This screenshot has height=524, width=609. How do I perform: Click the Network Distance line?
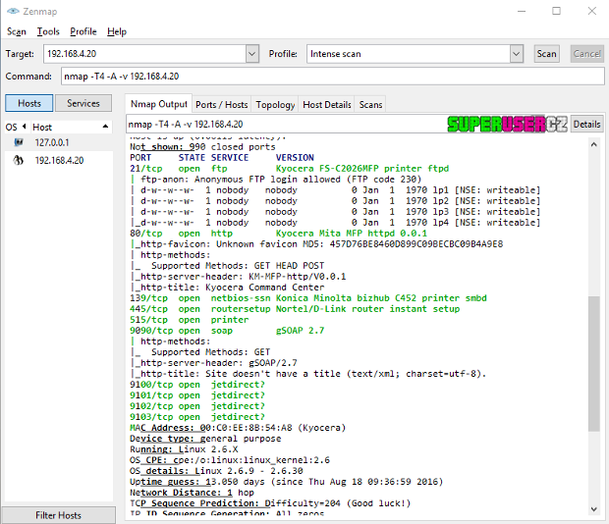click(x=192, y=493)
